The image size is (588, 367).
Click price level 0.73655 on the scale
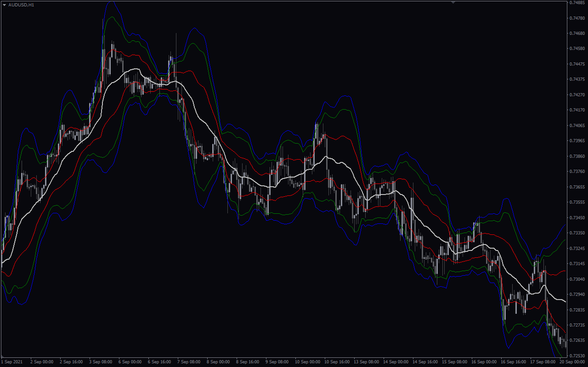pos(577,187)
